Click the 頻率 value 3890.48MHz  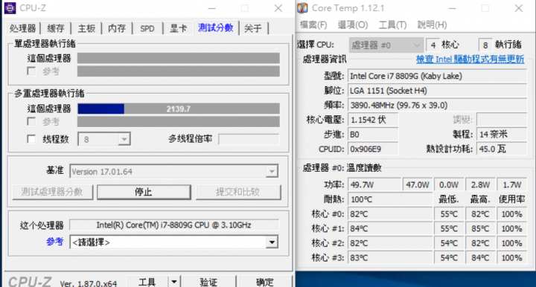(x=437, y=105)
